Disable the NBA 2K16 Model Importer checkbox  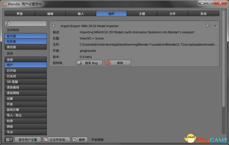(x=215, y=26)
